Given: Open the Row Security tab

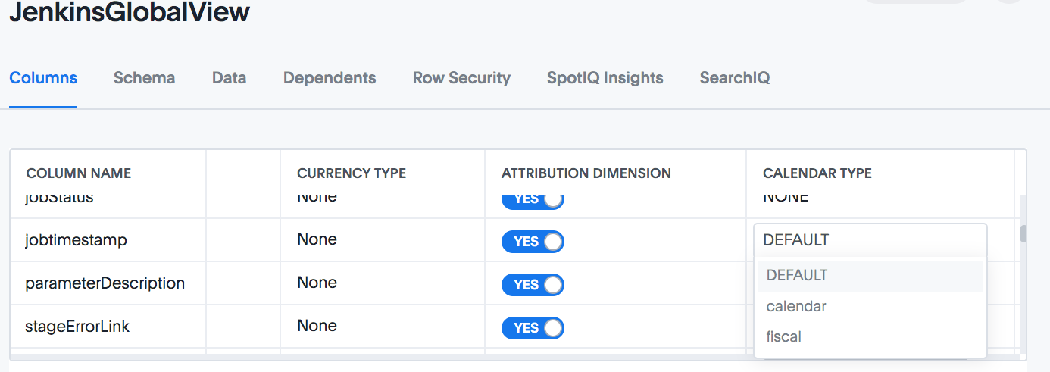Looking at the screenshot, I should (x=461, y=77).
